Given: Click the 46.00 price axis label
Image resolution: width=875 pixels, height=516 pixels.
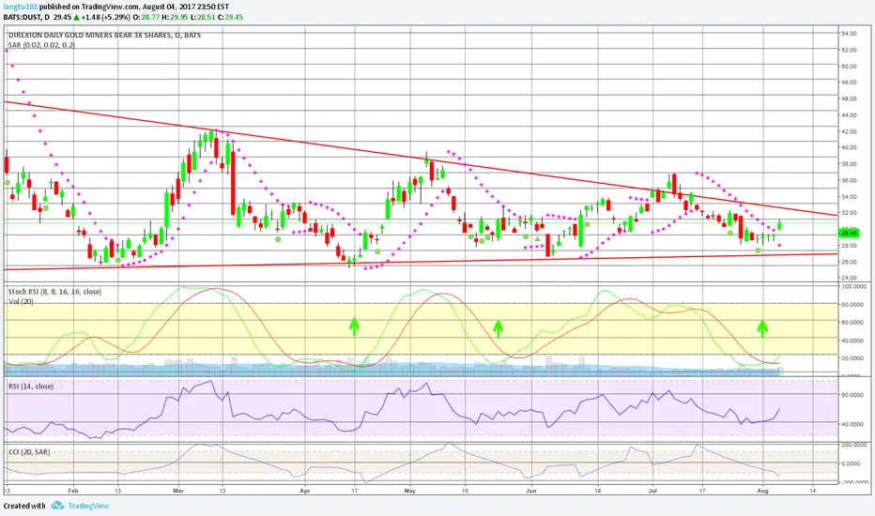Looking at the screenshot, I should (849, 99).
